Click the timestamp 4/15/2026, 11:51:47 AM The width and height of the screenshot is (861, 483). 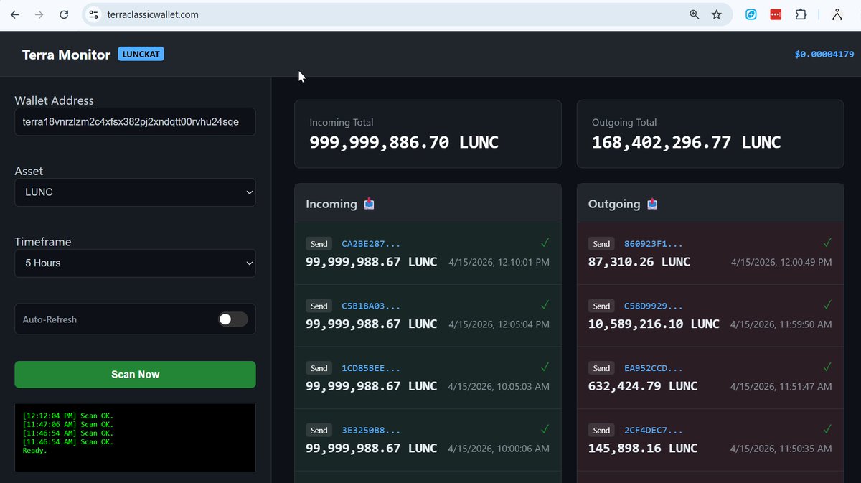click(x=781, y=387)
